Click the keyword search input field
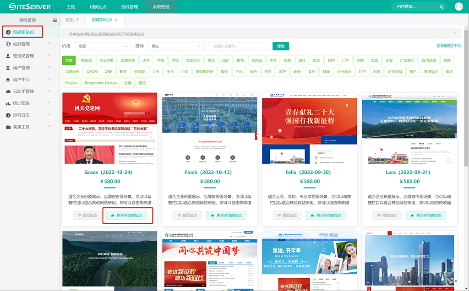This screenshot has height=291, width=469. tap(238, 46)
